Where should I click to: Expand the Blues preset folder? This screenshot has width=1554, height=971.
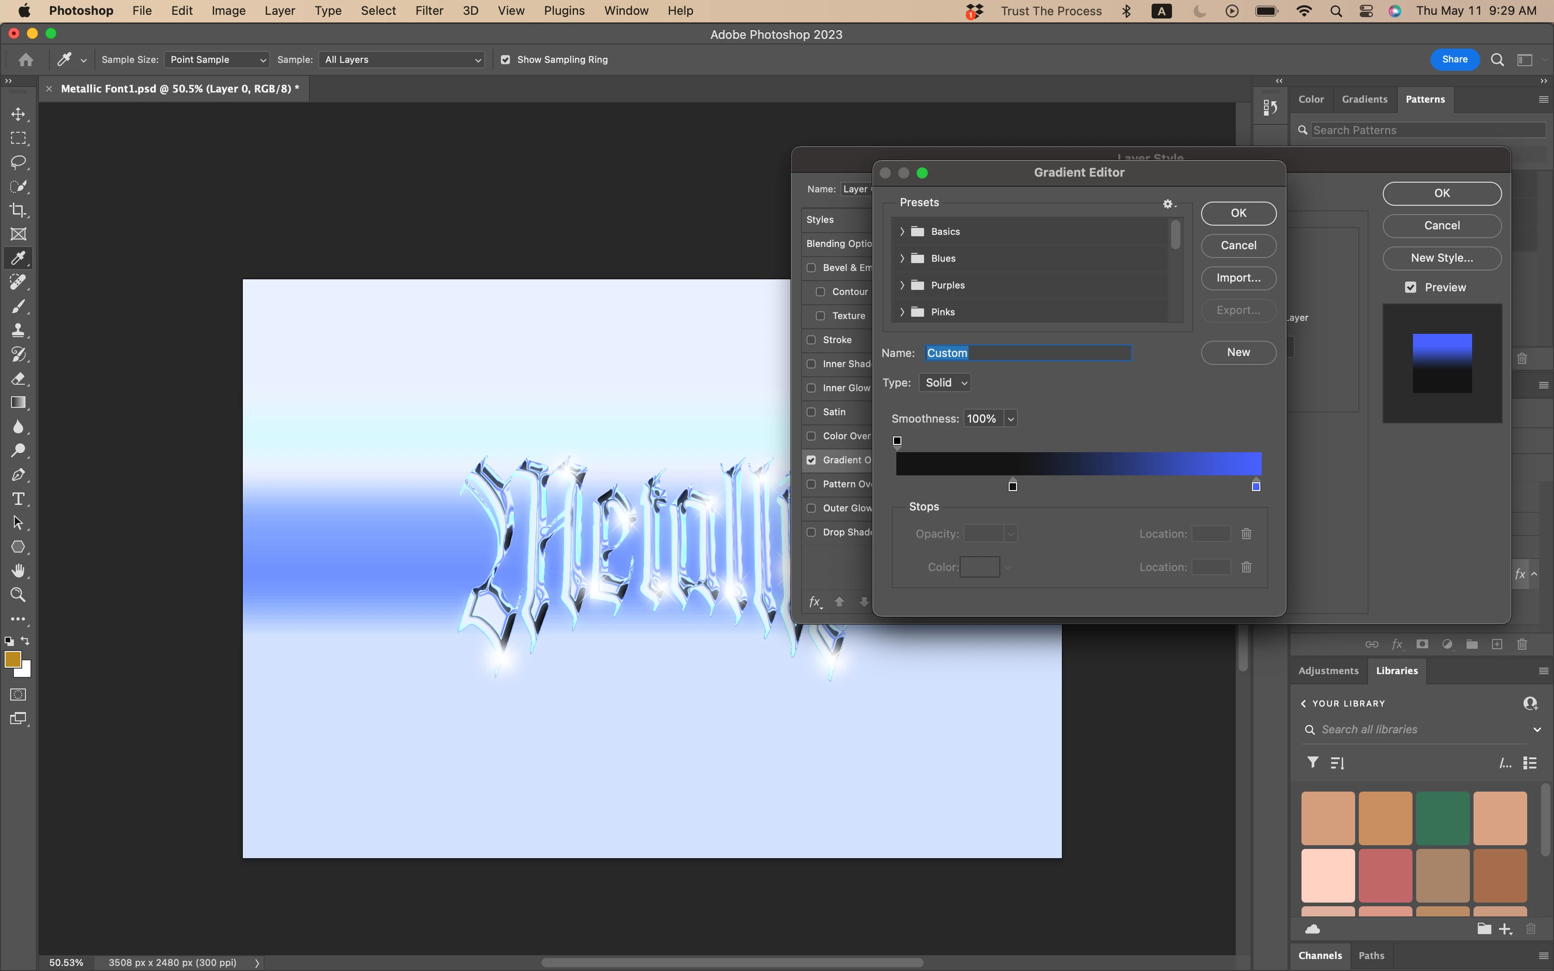[902, 258]
